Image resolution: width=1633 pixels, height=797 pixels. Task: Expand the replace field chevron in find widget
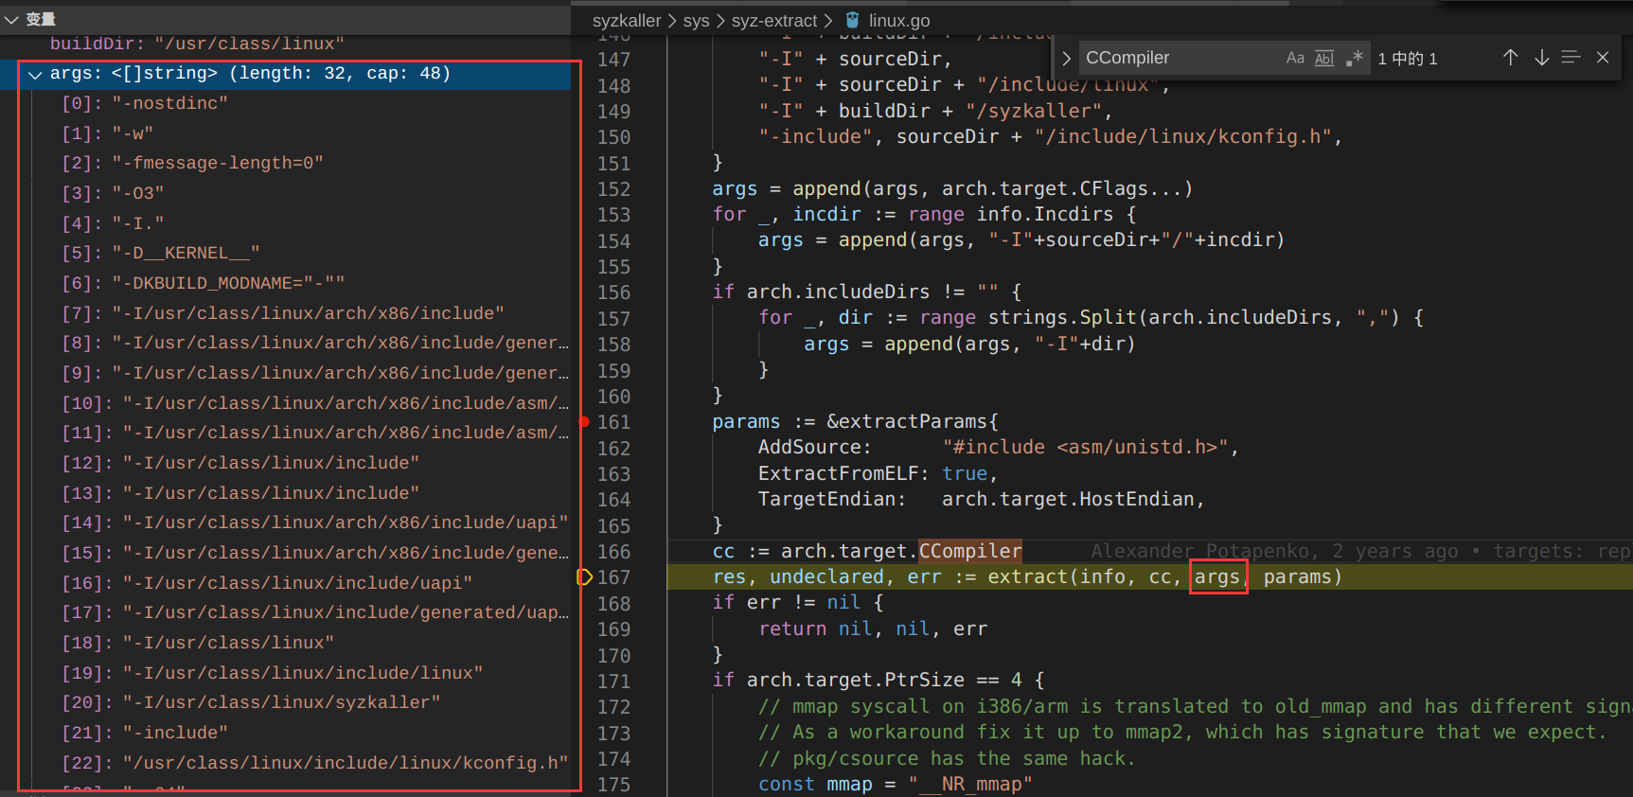tap(1067, 59)
